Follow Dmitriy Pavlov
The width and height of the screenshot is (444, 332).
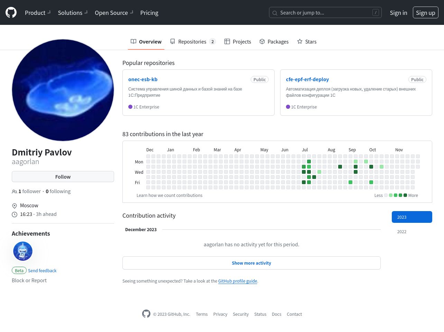pyautogui.click(x=63, y=177)
